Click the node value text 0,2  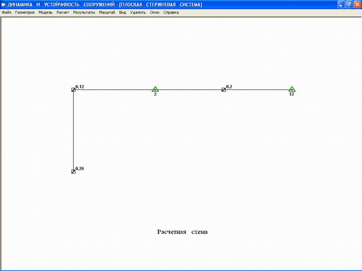point(229,87)
